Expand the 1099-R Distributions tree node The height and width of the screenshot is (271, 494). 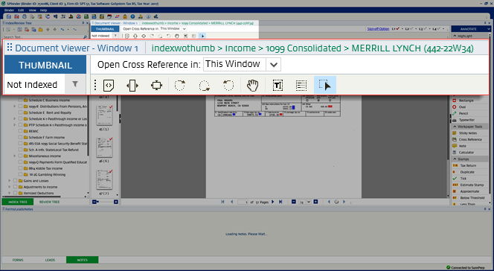[x=14, y=106]
